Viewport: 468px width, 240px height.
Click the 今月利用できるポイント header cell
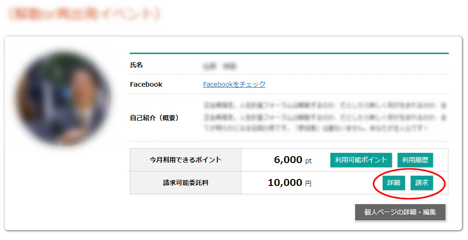pyautogui.click(x=186, y=160)
